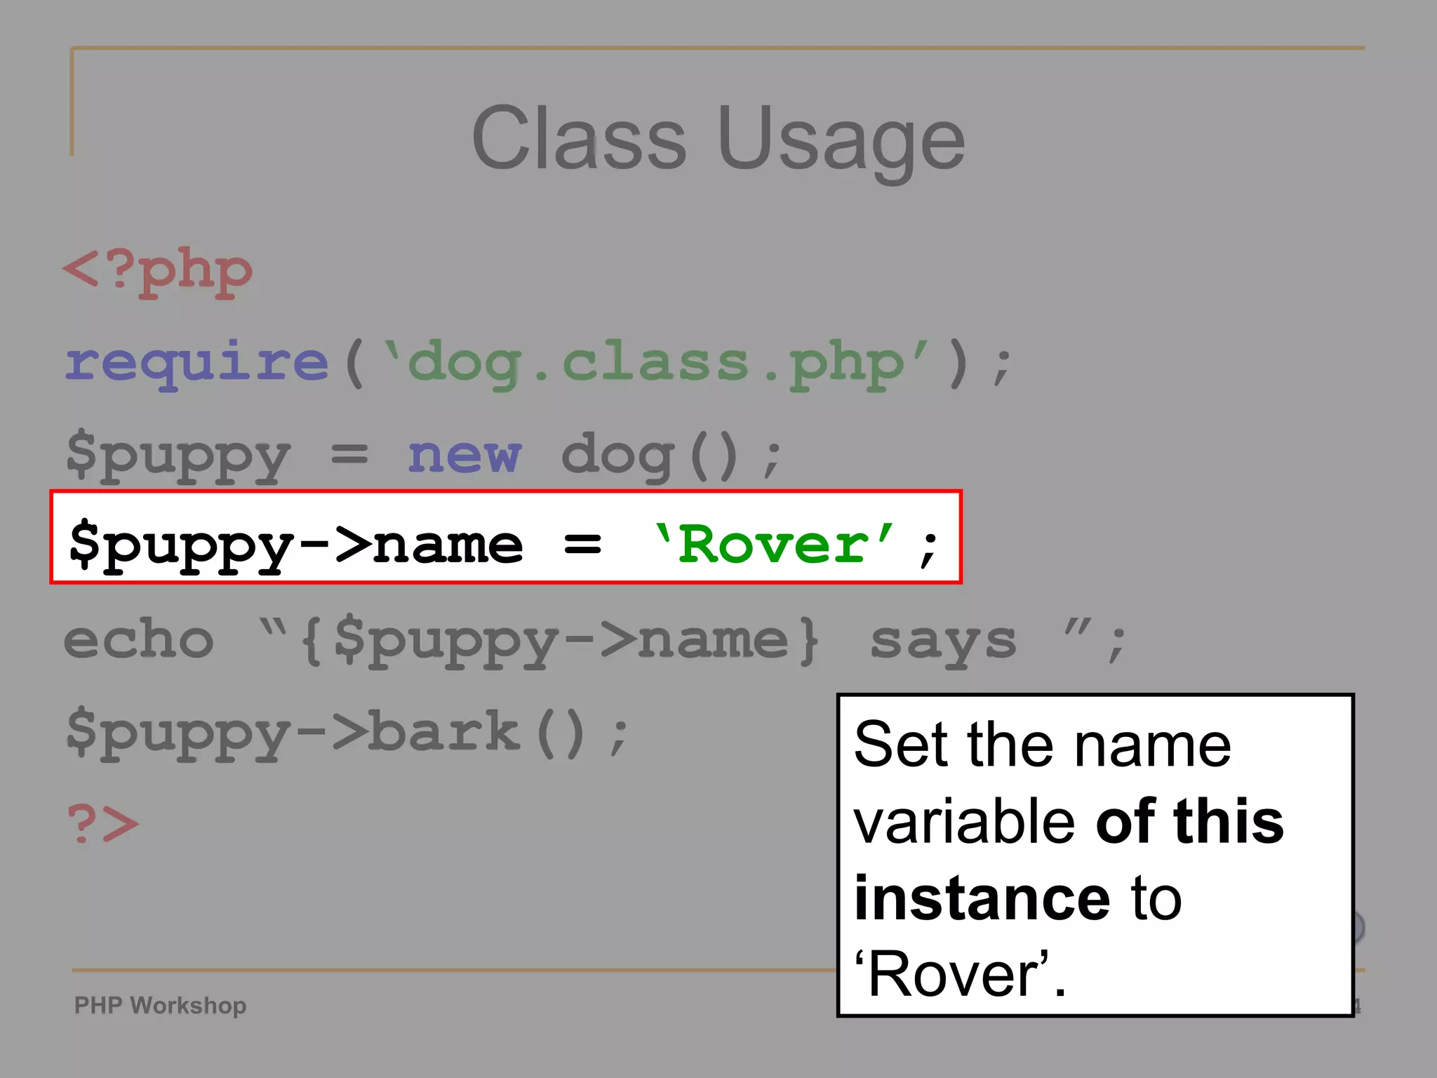Click the 'echo' statement line

(x=595, y=641)
